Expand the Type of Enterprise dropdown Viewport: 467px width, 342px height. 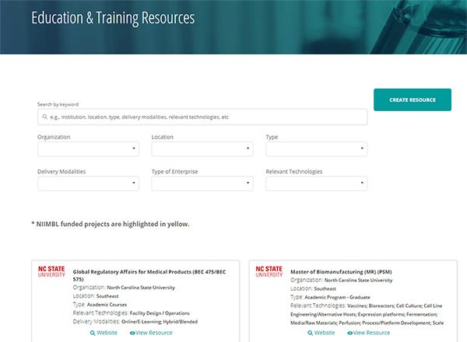pos(202,183)
